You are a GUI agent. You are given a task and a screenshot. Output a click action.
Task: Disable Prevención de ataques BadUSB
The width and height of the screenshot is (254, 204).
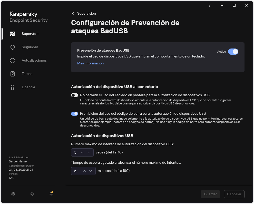(233, 52)
